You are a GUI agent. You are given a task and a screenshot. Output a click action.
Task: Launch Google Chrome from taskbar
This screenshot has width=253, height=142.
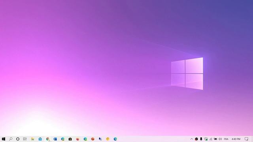(x=47, y=139)
